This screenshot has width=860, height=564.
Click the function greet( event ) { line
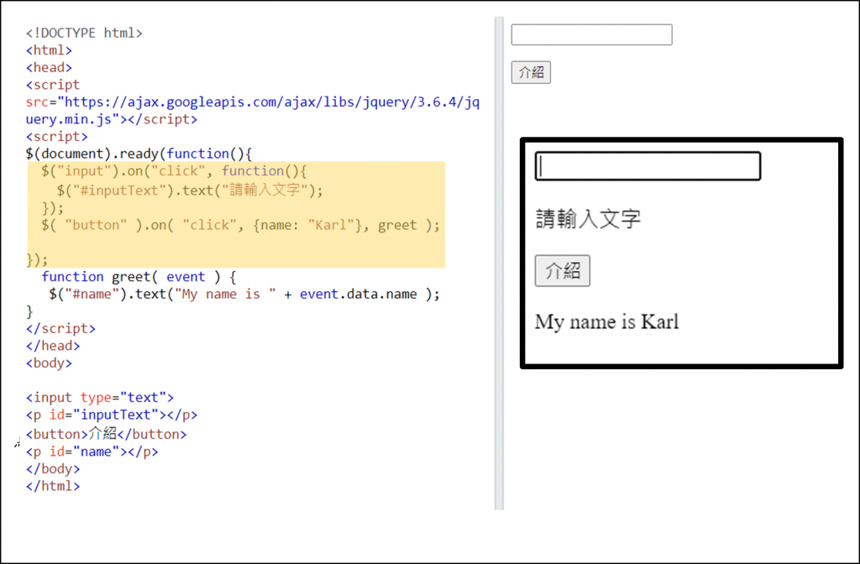click(x=139, y=277)
